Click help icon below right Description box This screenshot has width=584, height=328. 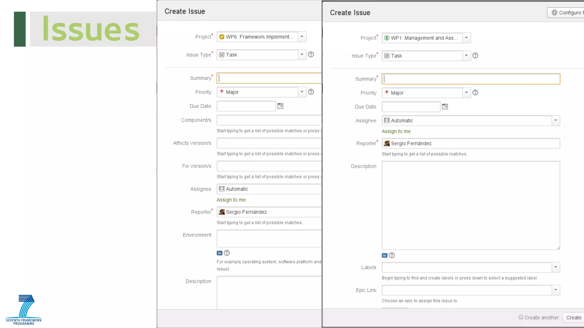point(392,255)
